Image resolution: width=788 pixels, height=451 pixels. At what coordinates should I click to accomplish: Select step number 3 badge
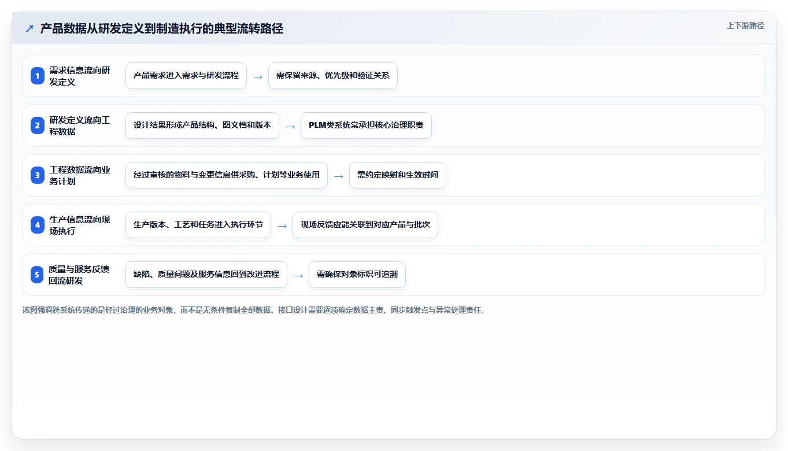click(x=38, y=175)
